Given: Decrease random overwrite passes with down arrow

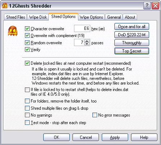Looking at the screenshot, I should [87, 44].
